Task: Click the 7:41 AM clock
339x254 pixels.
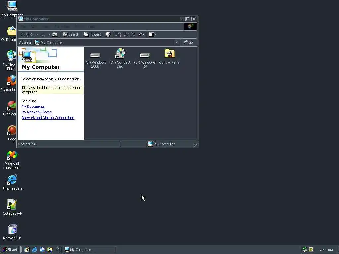Action: click(x=326, y=250)
